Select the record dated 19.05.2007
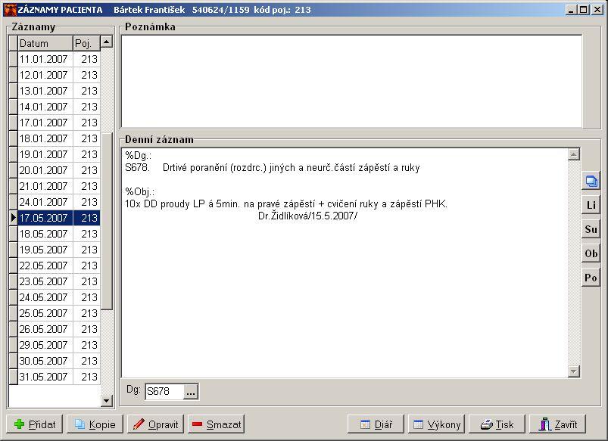 [x=59, y=250]
